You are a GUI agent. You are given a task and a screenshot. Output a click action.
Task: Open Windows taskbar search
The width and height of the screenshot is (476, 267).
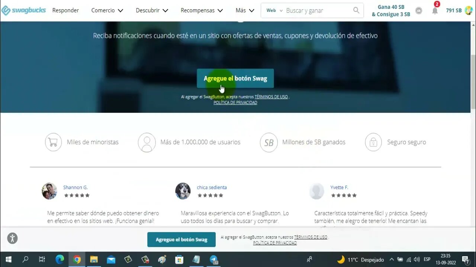pyautogui.click(x=25, y=260)
